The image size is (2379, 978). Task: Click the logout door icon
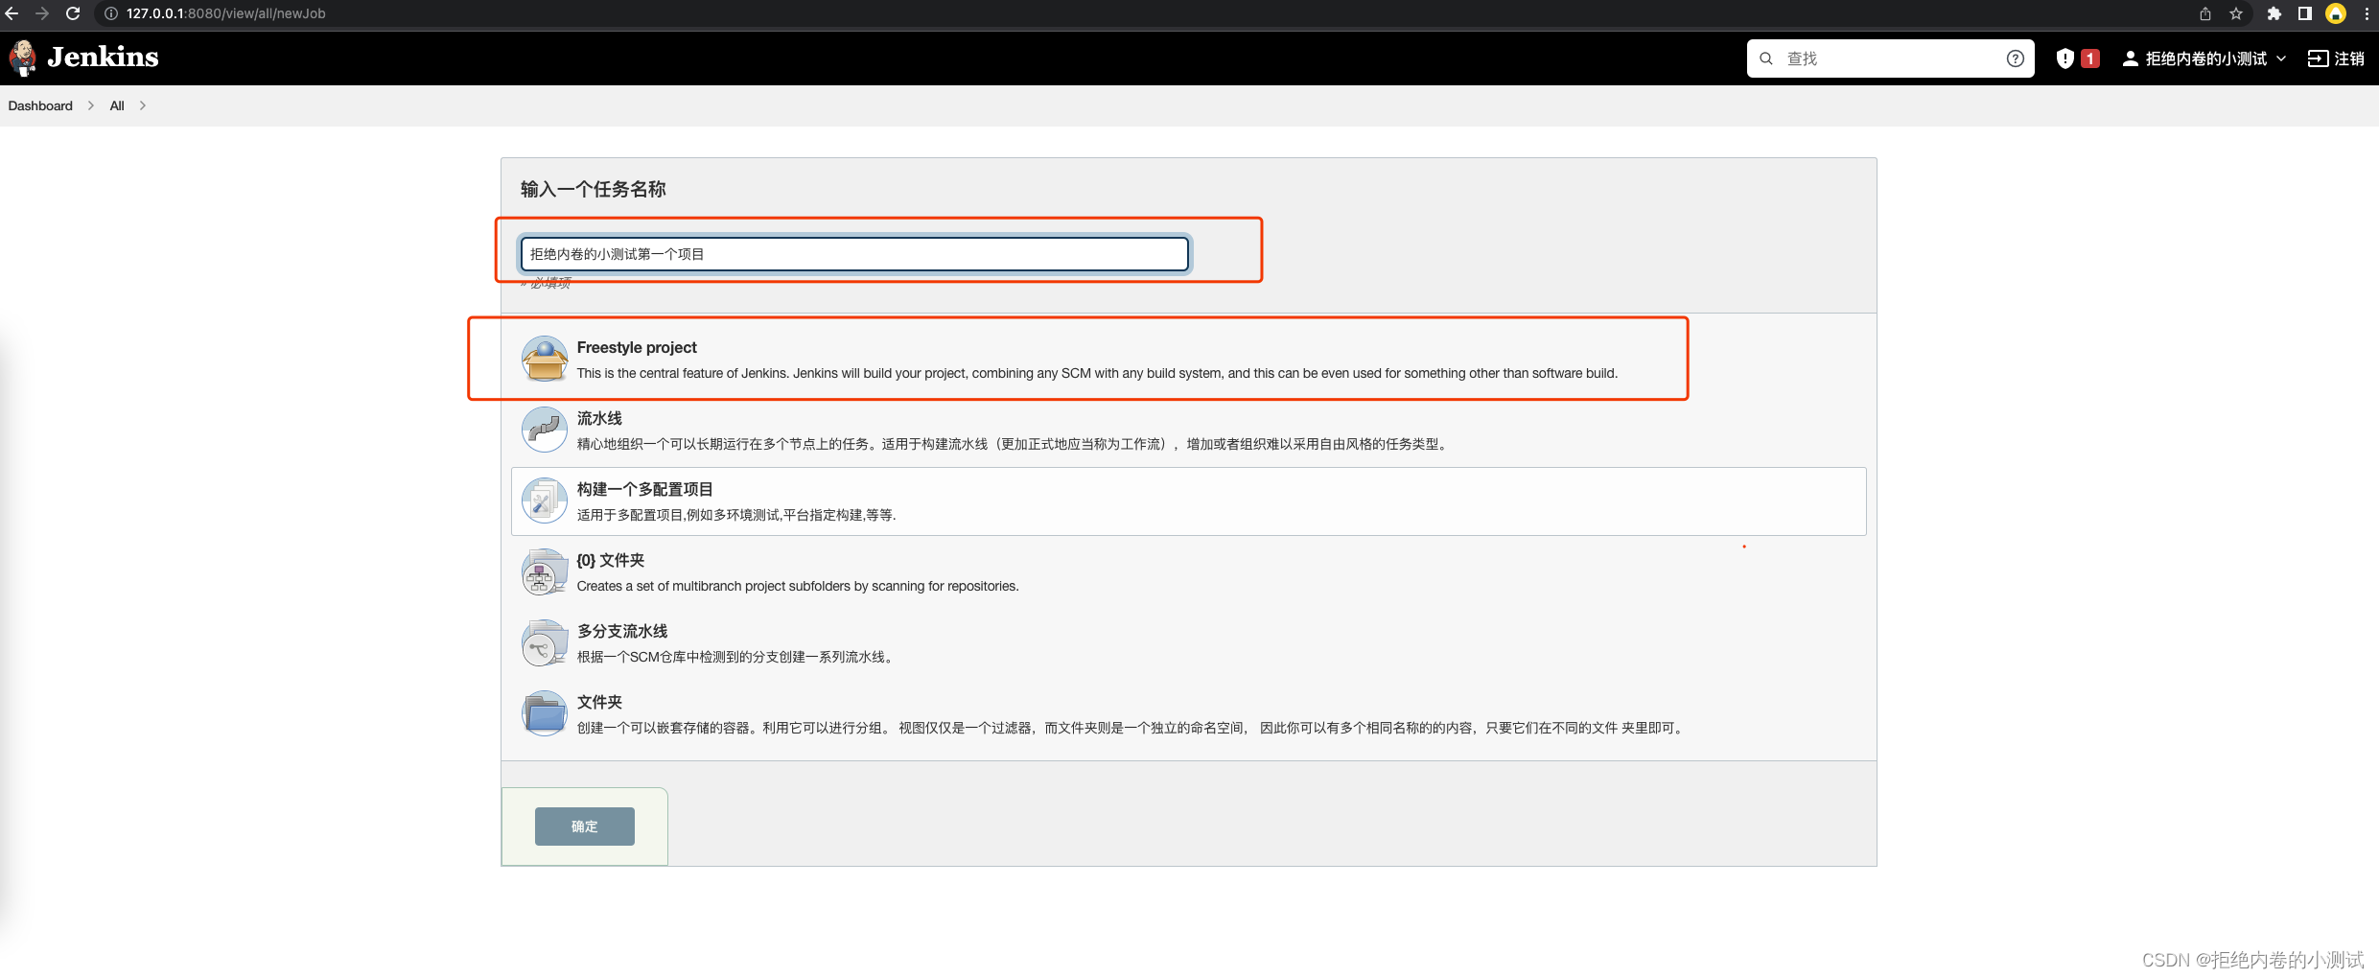point(2317,58)
